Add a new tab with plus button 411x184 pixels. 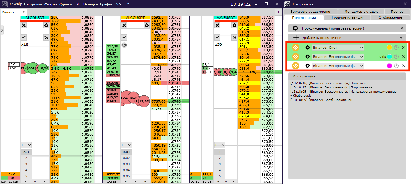(x=279, y=12)
